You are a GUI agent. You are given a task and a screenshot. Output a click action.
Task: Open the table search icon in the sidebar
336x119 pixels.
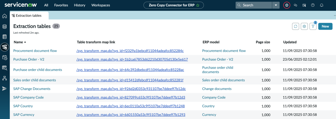(4, 68)
